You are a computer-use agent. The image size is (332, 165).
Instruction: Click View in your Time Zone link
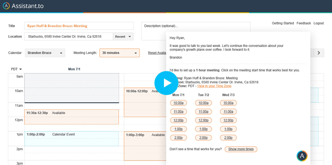click(214, 86)
